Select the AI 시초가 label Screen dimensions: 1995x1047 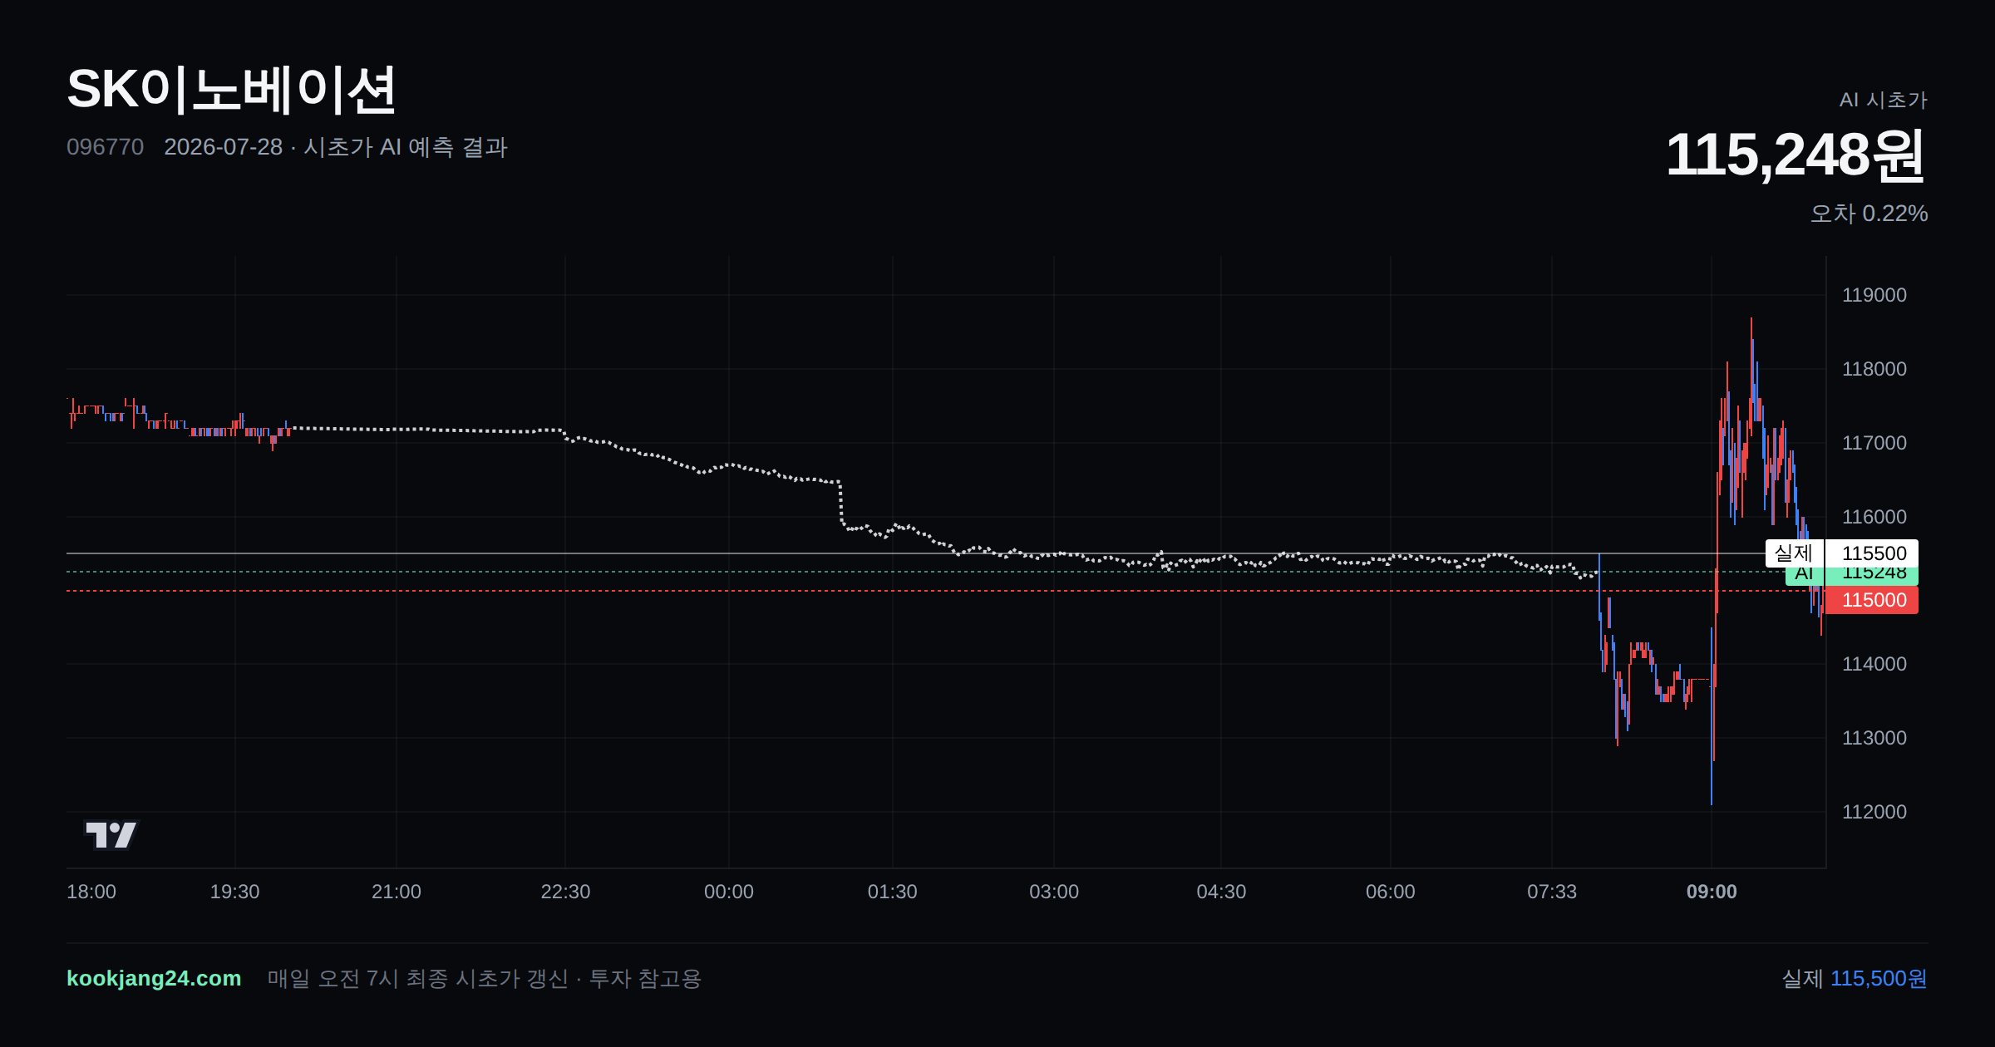coord(1883,100)
